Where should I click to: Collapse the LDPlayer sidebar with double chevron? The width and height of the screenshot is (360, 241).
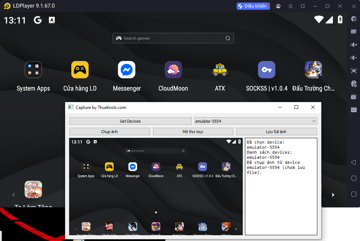[x=354, y=6]
